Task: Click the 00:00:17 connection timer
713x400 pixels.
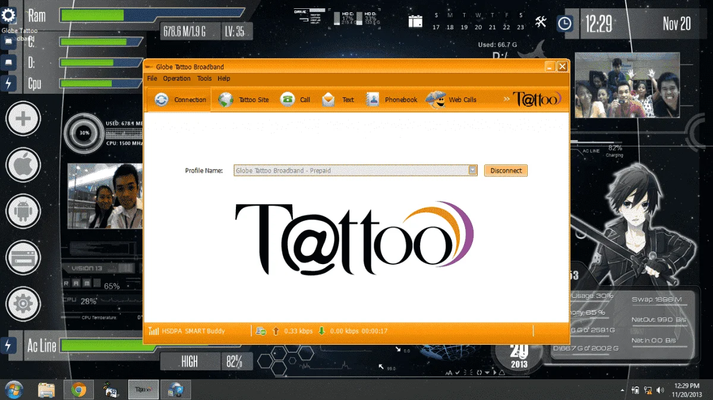Action: pyautogui.click(x=374, y=331)
